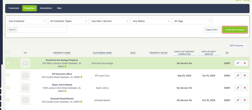Sort by Zip column header
The height and width of the screenshot is (110, 252).
tap(227, 53)
